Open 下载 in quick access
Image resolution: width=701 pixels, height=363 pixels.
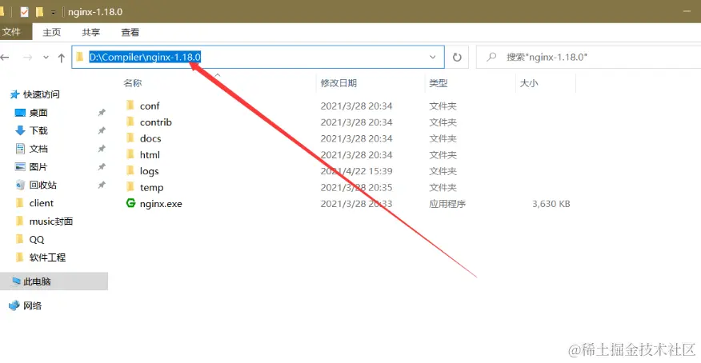pyautogui.click(x=38, y=131)
